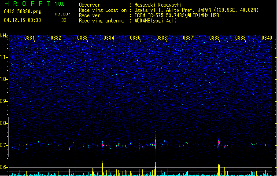
Task: Click observer name Masayuki Kobayashi
Action: (158, 5)
